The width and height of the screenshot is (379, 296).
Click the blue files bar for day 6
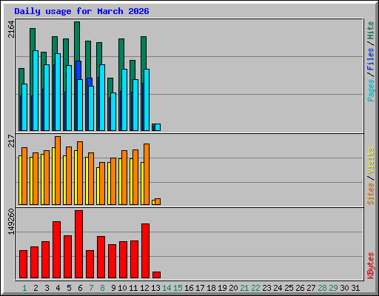pos(78,70)
